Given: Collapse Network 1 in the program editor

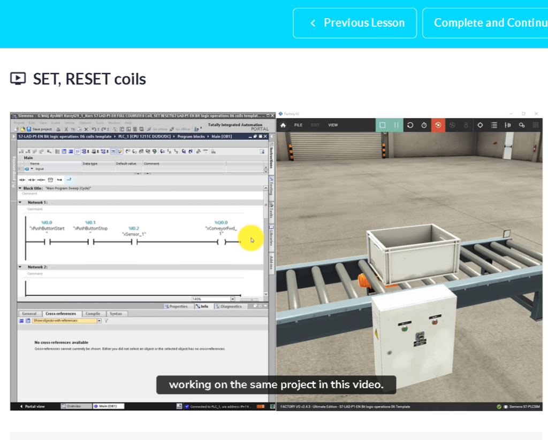Looking at the screenshot, I should [x=19, y=202].
